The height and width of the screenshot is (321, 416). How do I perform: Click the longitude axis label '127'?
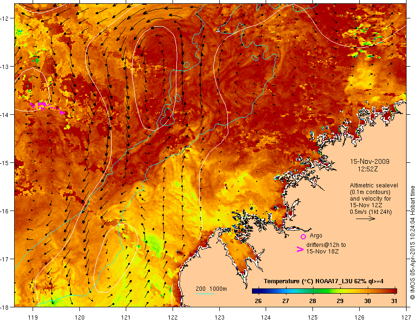click(x=406, y=317)
